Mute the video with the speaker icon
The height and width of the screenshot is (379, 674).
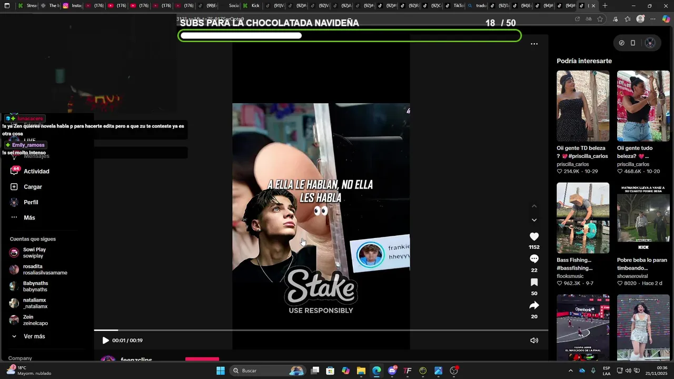click(534, 341)
